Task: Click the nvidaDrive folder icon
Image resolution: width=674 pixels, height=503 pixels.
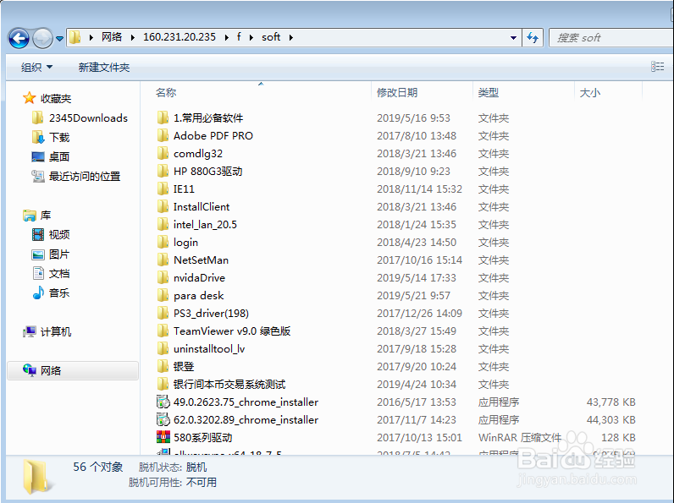Action: 163,277
